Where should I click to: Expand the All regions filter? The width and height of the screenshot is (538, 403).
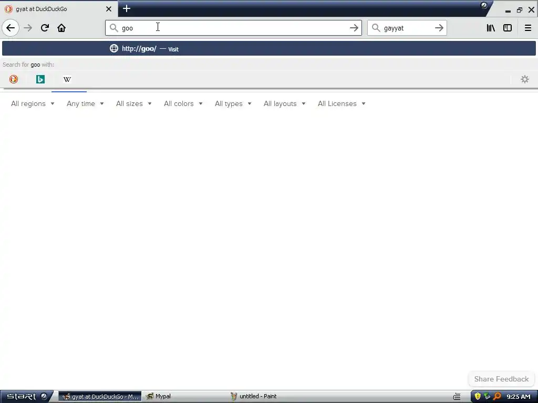coord(33,103)
